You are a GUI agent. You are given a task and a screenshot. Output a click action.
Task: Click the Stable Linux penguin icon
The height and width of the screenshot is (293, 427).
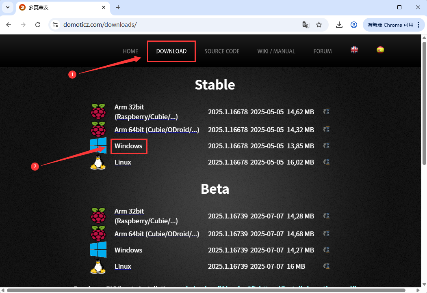[98, 163]
